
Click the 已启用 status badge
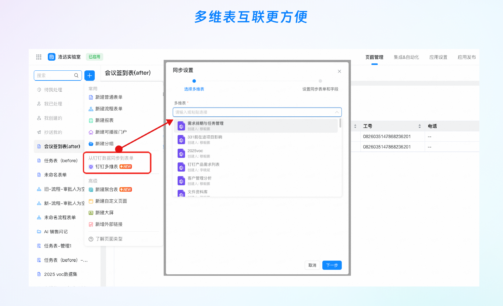tap(94, 57)
